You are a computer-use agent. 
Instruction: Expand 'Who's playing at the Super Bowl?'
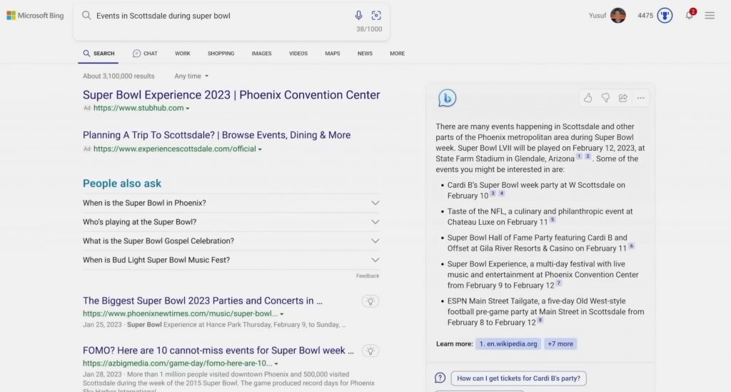tap(231, 222)
